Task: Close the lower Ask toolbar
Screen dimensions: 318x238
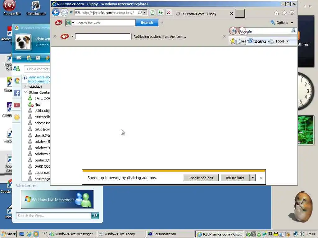Action: 55,37
